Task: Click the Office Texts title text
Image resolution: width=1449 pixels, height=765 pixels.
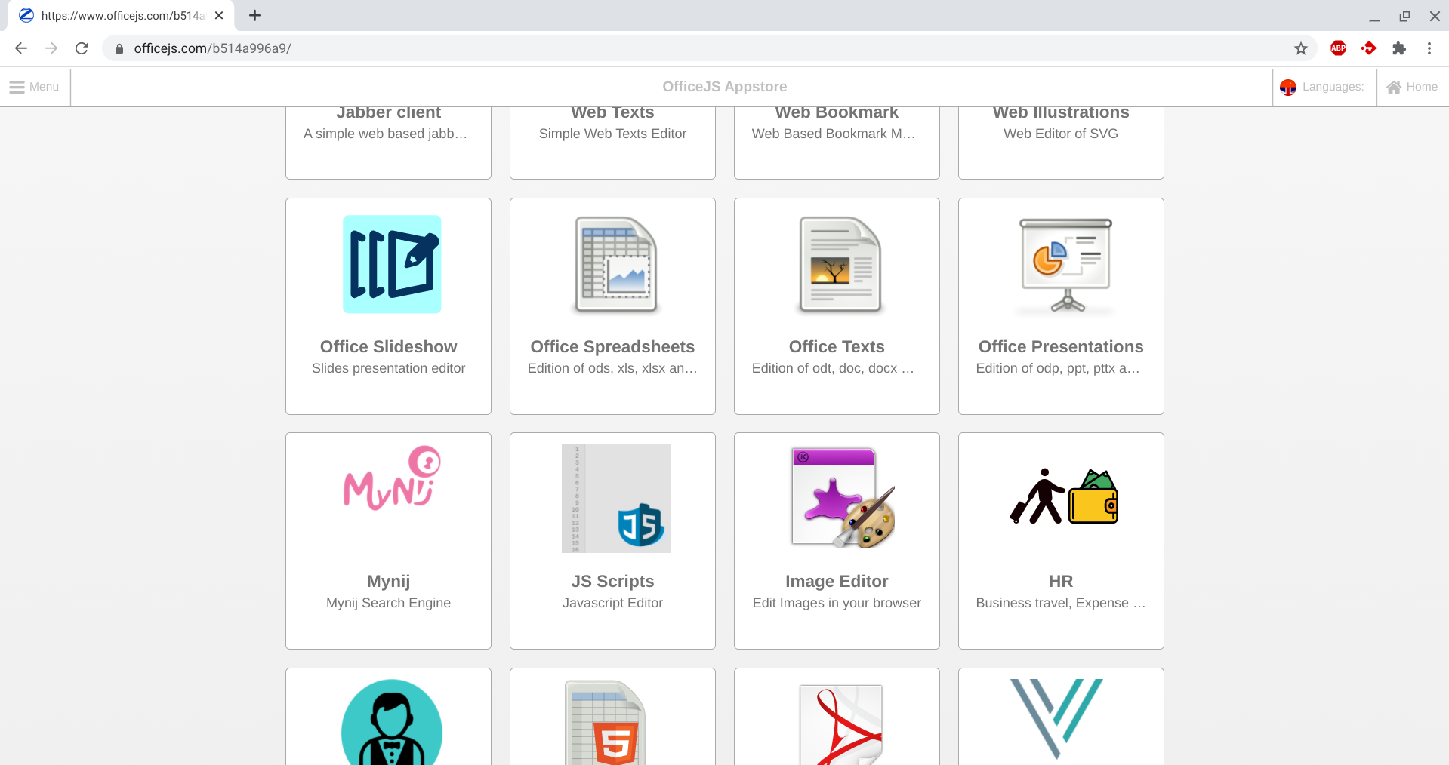Action: pyautogui.click(x=837, y=346)
